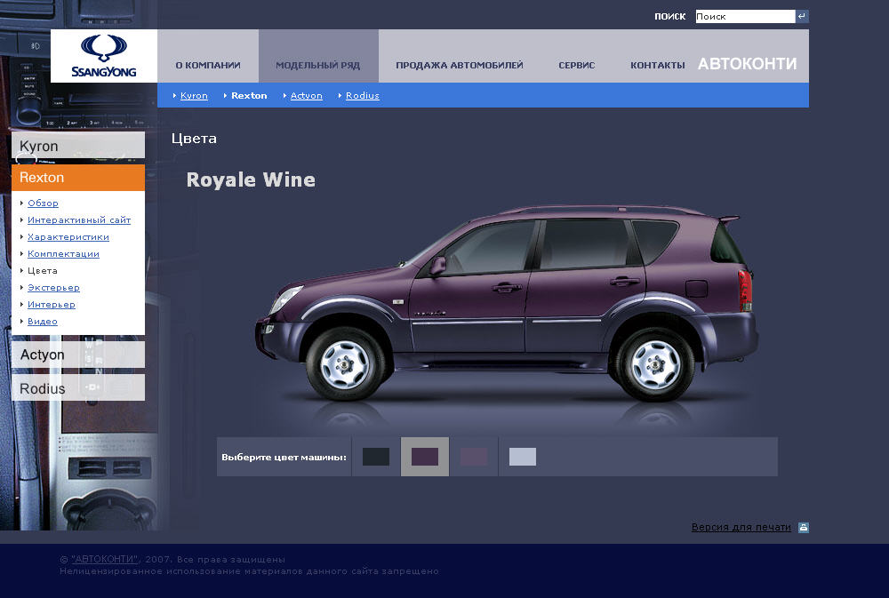Expand the Actyon sidebar section
The image size is (889, 598).
(78, 355)
